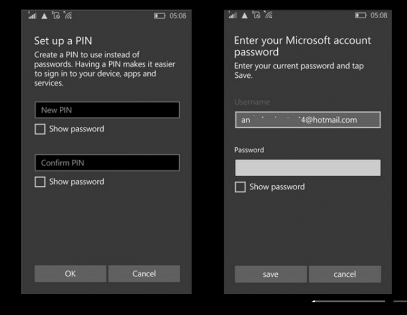
Task: Tap 'Enter your Microsoft account password' heading
Action: click(302, 46)
